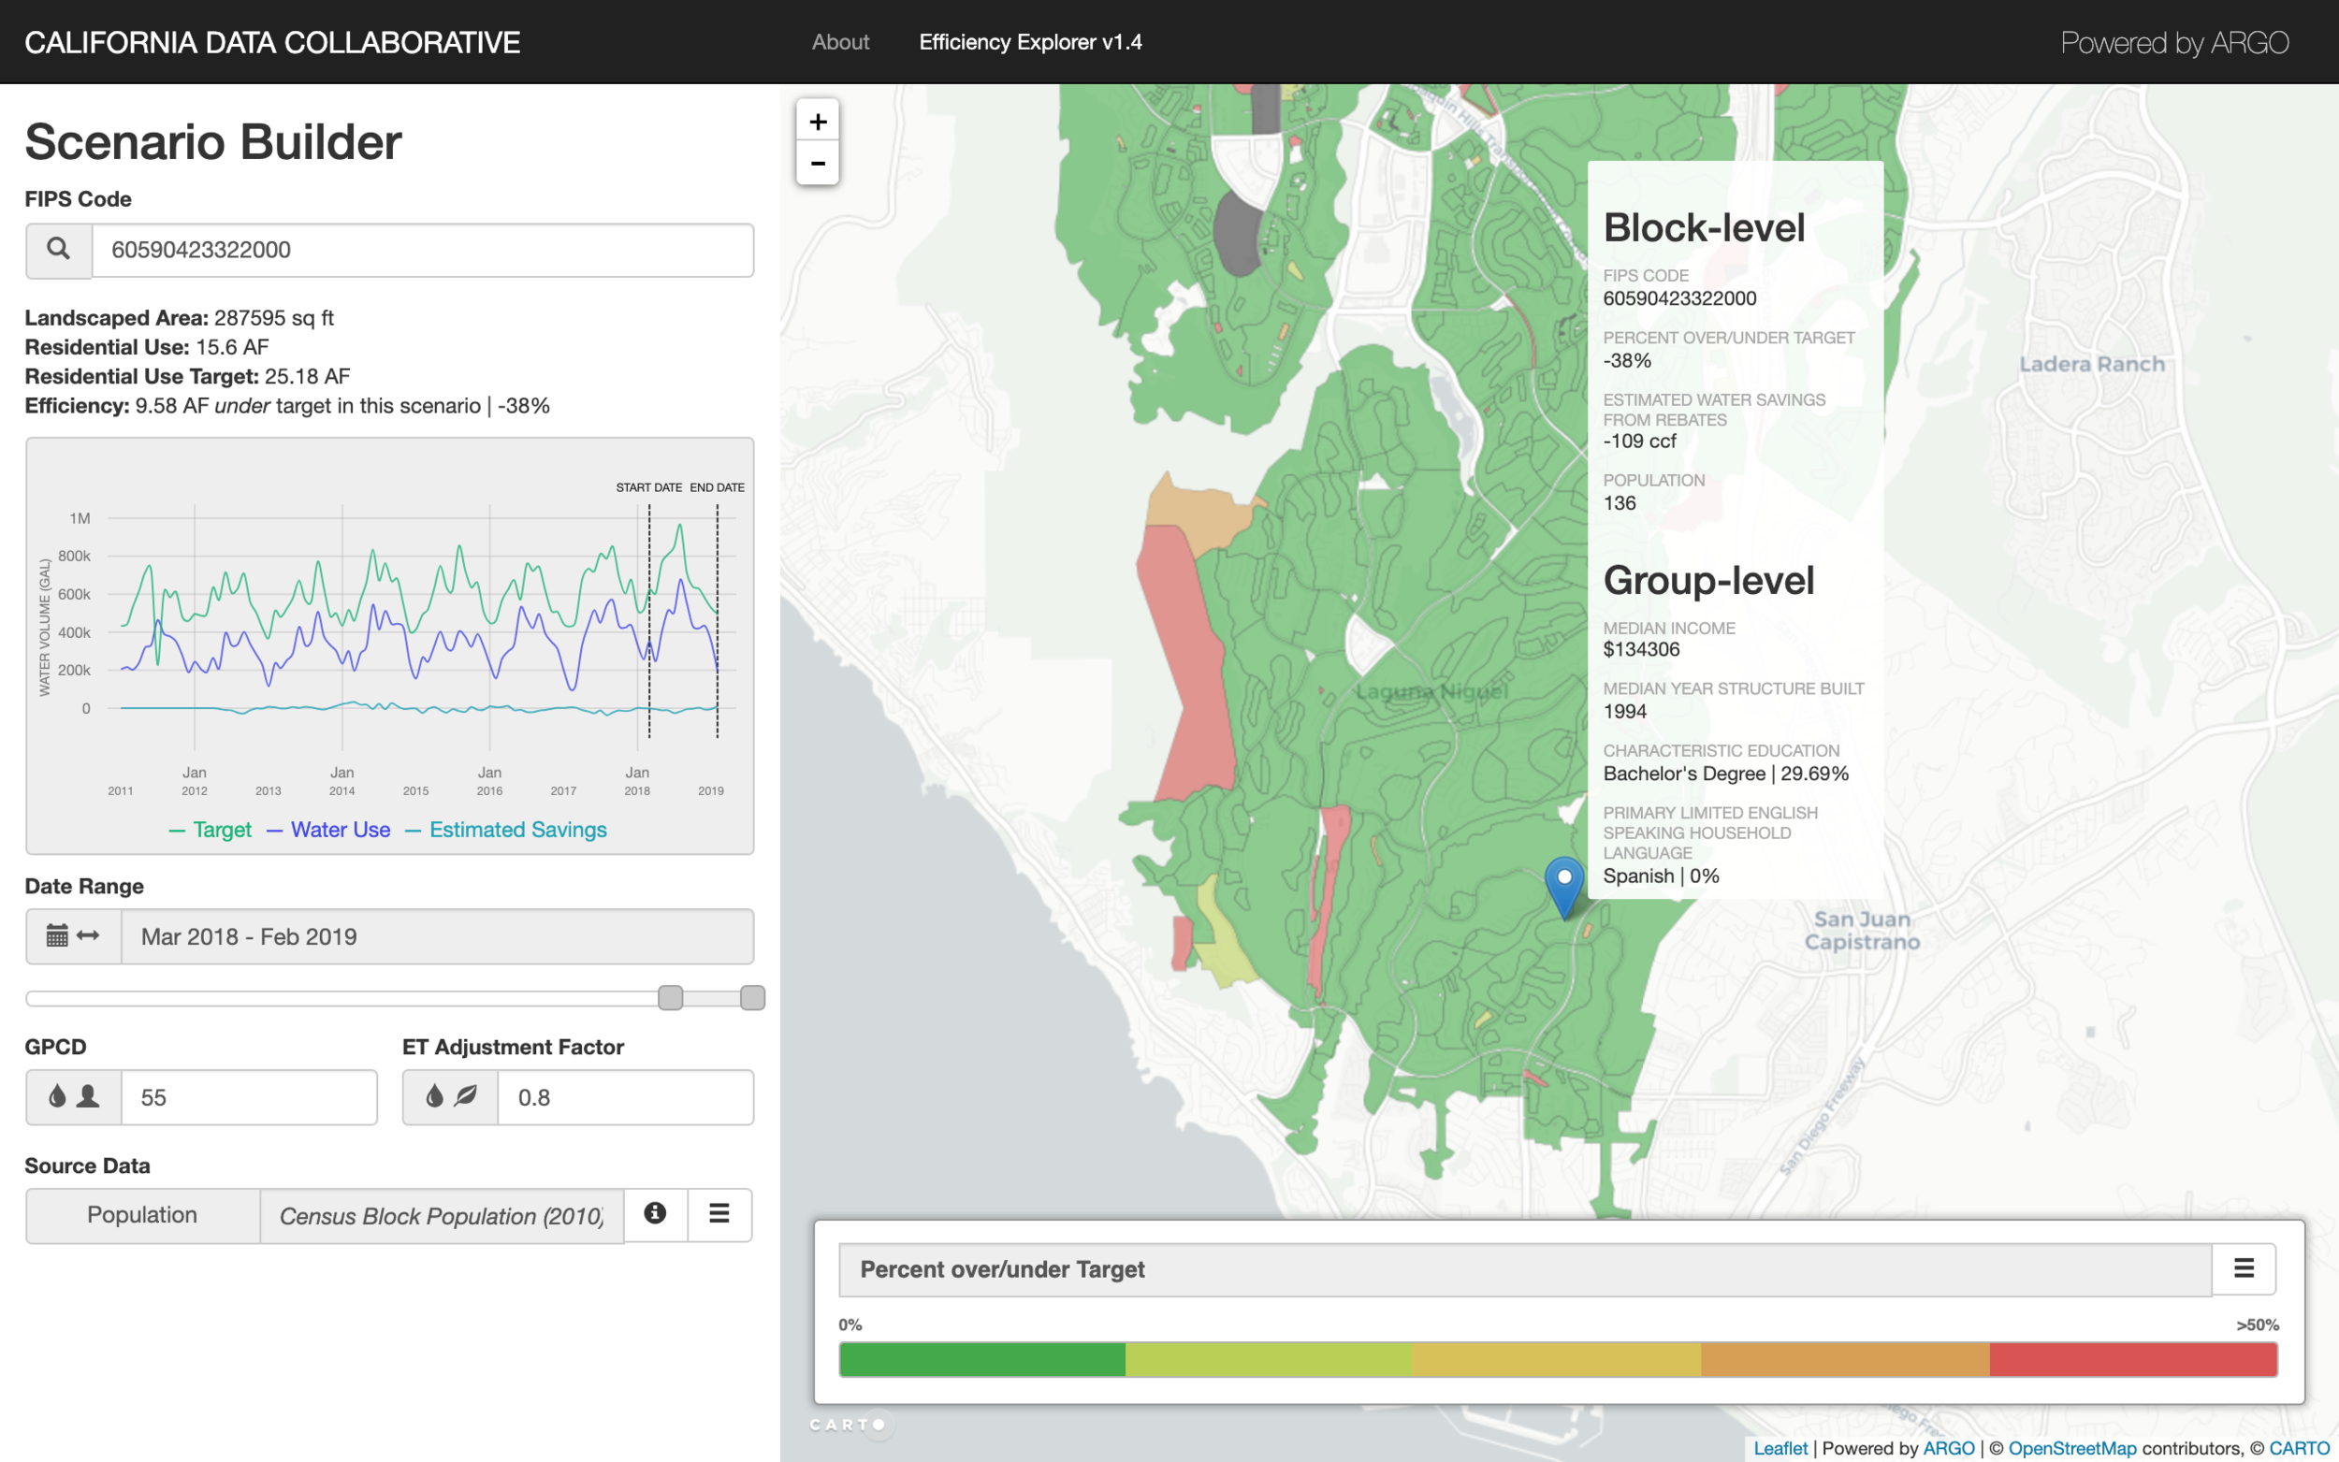Open the Percent over/under Target layer menu

click(2244, 1268)
